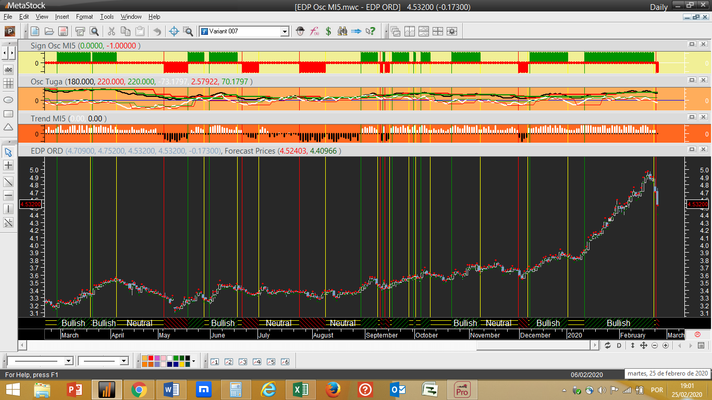Pick the triangle drawing tool
The width and height of the screenshot is (712, 400).
pyautogui.click(x=8, y=127)
